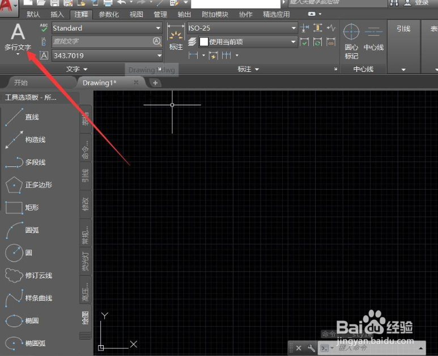Click the adjust dimension space icon
The height and width of the screenshot is (356, 438).
pos(318,28)
